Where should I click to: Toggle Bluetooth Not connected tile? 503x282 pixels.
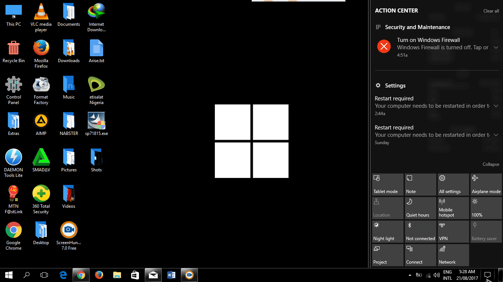[x=420, y=232]
